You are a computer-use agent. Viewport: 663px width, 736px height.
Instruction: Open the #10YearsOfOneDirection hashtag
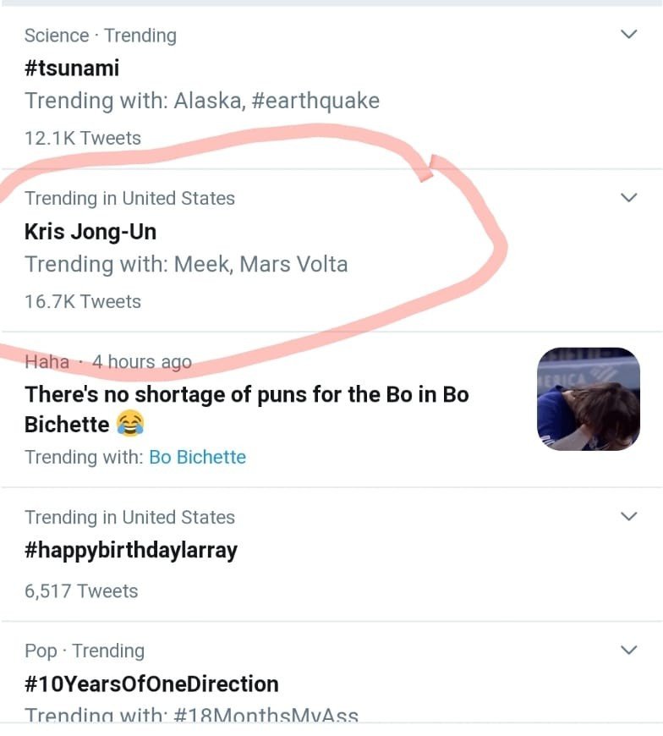[x=151, y=684]
